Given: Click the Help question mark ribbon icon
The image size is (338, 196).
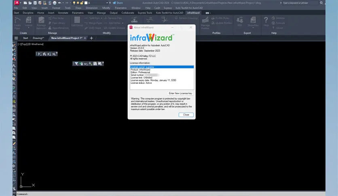Looking at the screenshot, I should 266,21.
